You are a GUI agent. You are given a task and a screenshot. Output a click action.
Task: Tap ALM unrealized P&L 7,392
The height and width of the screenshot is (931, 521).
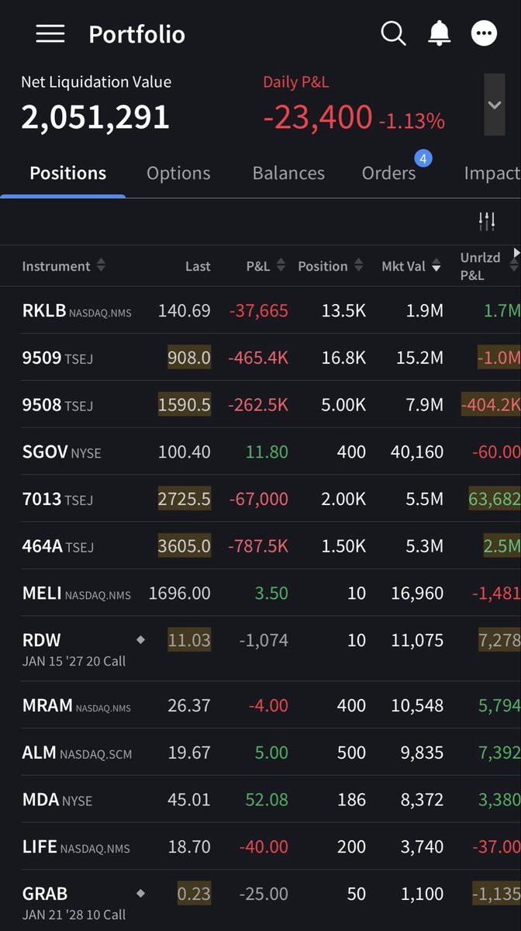tap(499, 753)
